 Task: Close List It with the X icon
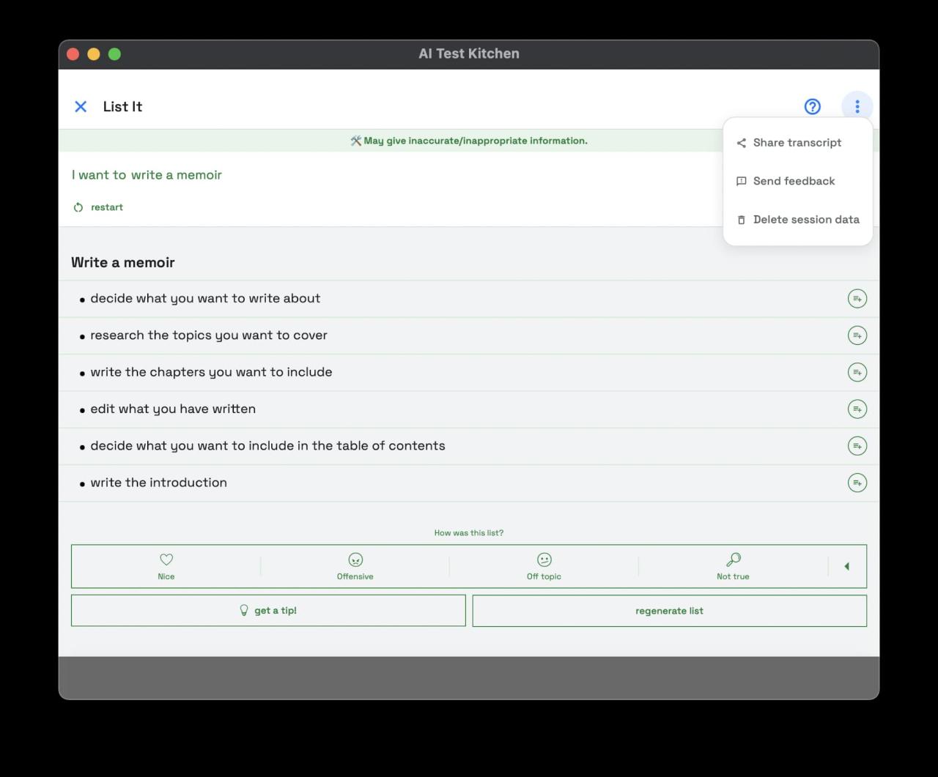[x=81, y=107]
